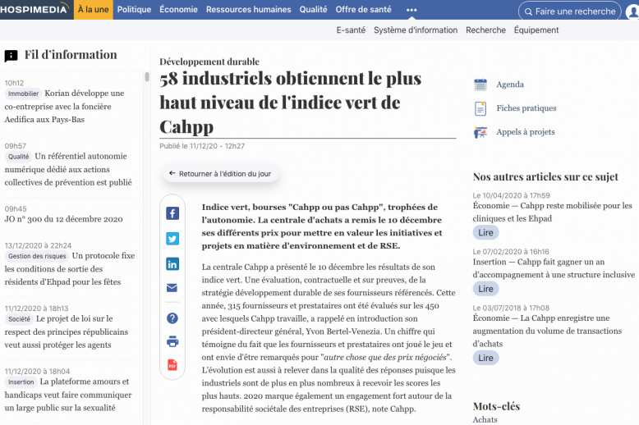Switch to the Ressources humaines section
Viewport: 639px width, 425px height.
pyautogui.click(x=248, y=10)
